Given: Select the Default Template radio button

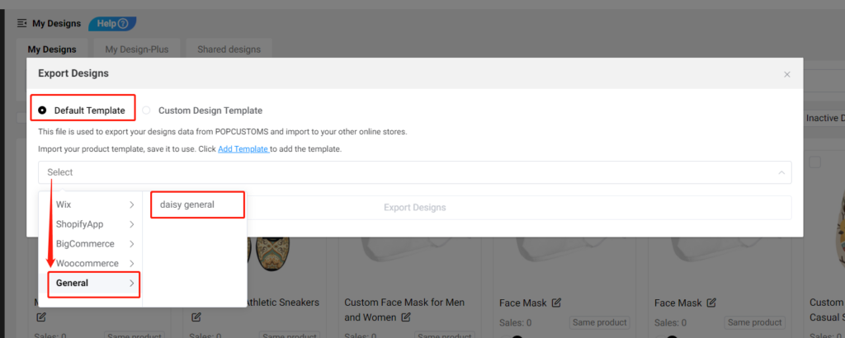Looking at the screenshot, I should click(42, 110).
